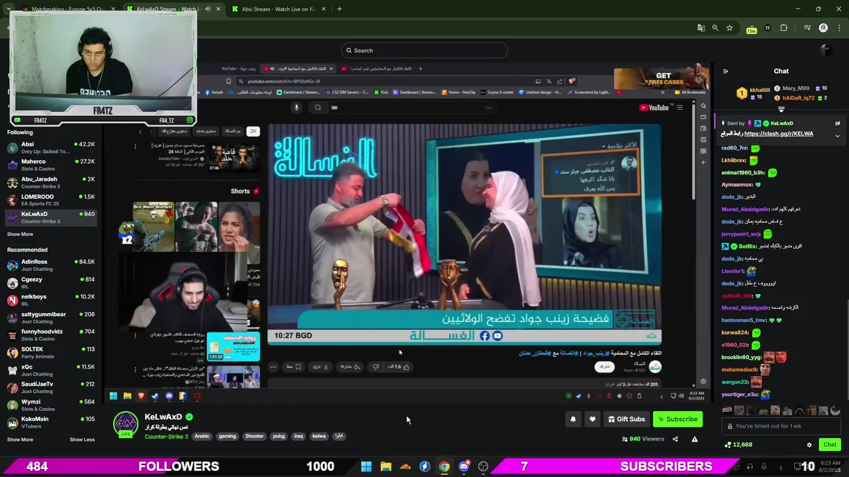Open chat settings gear icon
849x477 pixels.
click(809, 445)
